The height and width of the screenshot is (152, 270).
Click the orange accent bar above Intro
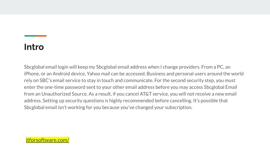point(41,36)
